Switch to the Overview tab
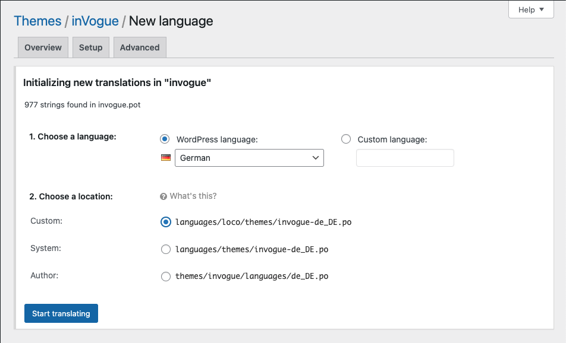 tap(43, 47)
